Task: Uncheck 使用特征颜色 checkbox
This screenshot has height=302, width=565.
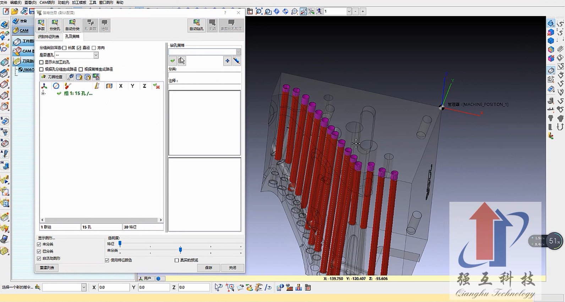Action: [x=107, y=260]
